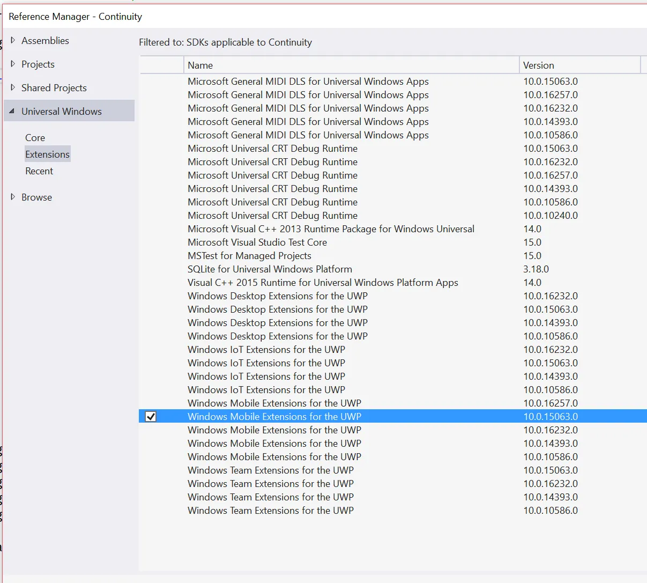Select the Browse category
The width and height of the screenshot is (647, 583).
[x=36, y=197]
